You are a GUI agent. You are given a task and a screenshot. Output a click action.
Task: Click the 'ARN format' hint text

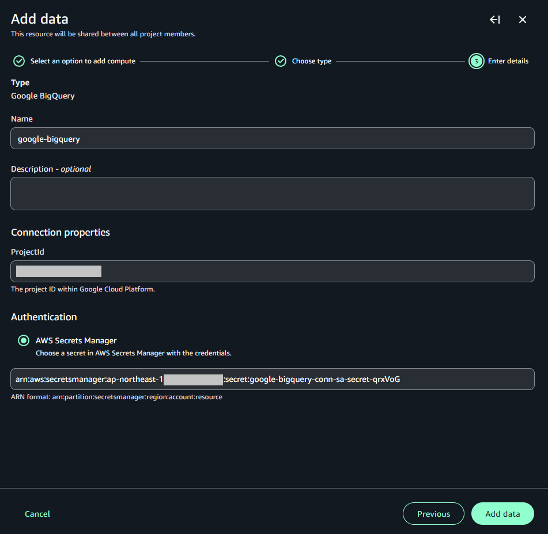coord(117,397)
